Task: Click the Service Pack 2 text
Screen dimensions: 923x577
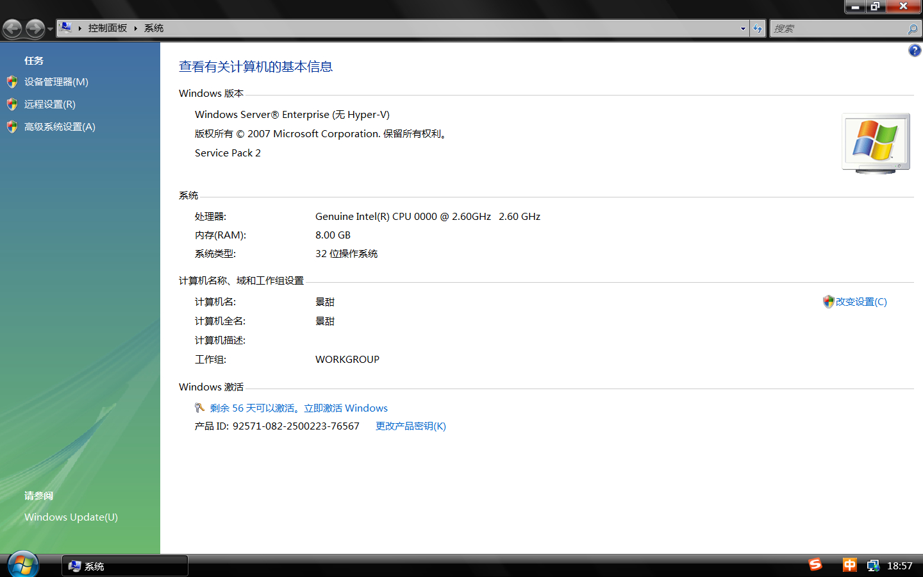Action: 228,153
